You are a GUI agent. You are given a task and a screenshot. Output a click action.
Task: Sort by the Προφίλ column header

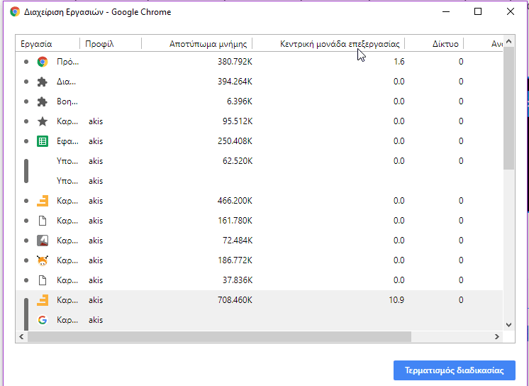coord(99,44)
